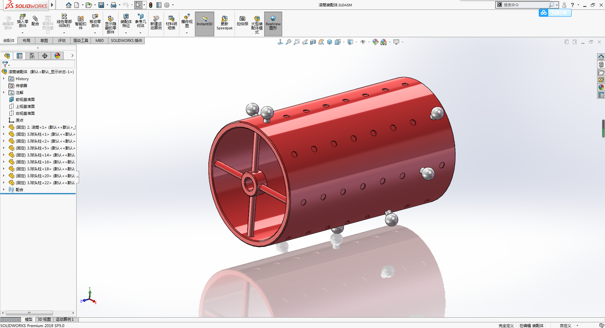Image resolution: width=605 pixels, height=328 pixels.
Task: Switch to the 3D 视图 bottom tab
Action: point(44,319)
